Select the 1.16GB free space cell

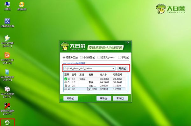117,86
